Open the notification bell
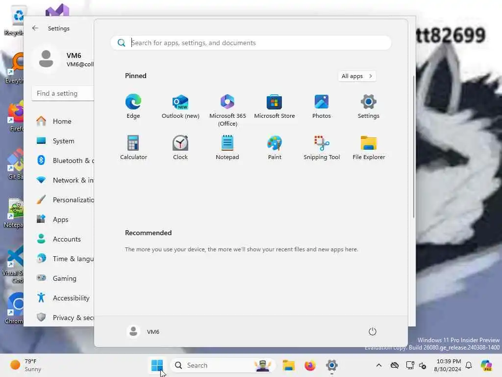This screenshot has width=502, height=377. (469, 365)
